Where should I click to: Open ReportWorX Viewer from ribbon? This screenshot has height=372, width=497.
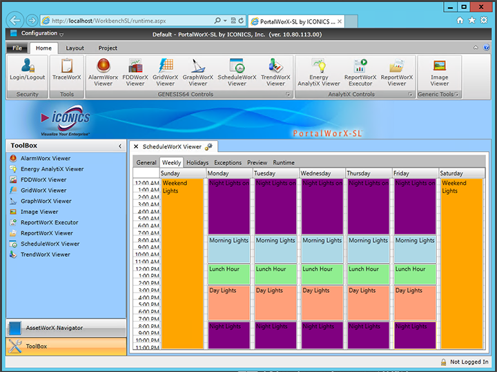point(396,72)
